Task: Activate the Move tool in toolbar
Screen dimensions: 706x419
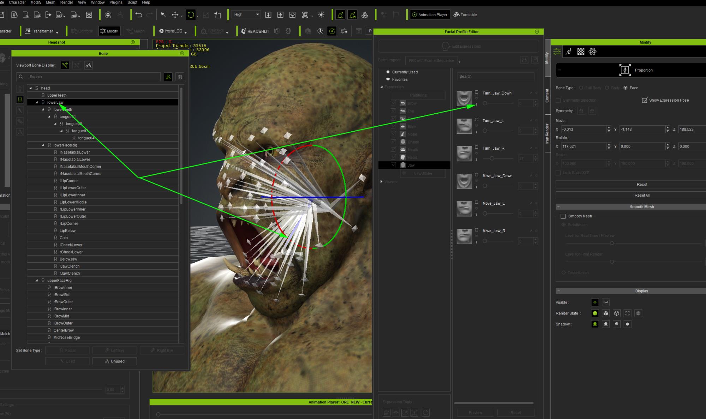Action: pos(175,15)
